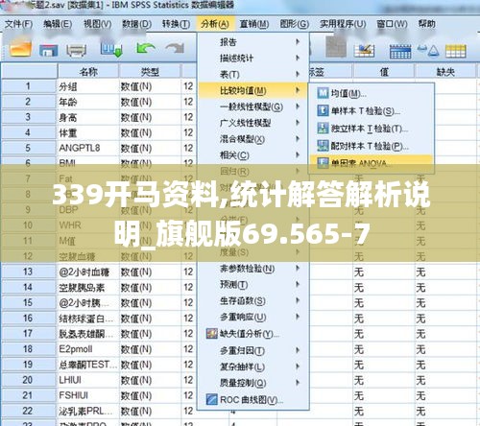The width and height of the screenshot is (480, 426).
Task: Click the yellow grid Value labels icon
Action: click(x=456, y=51)
